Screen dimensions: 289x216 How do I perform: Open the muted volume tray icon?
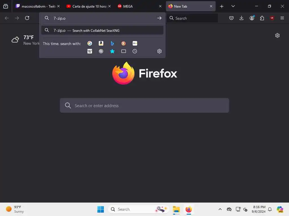[x=245, y=209]
